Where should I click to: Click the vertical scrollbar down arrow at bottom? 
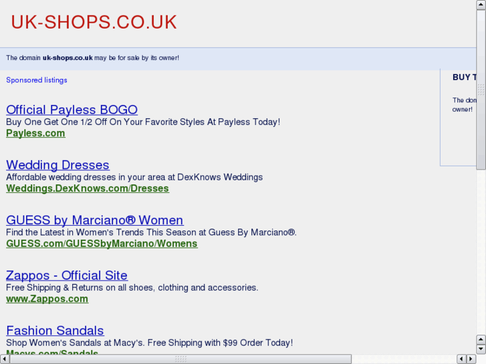click(x=481, y=349)
